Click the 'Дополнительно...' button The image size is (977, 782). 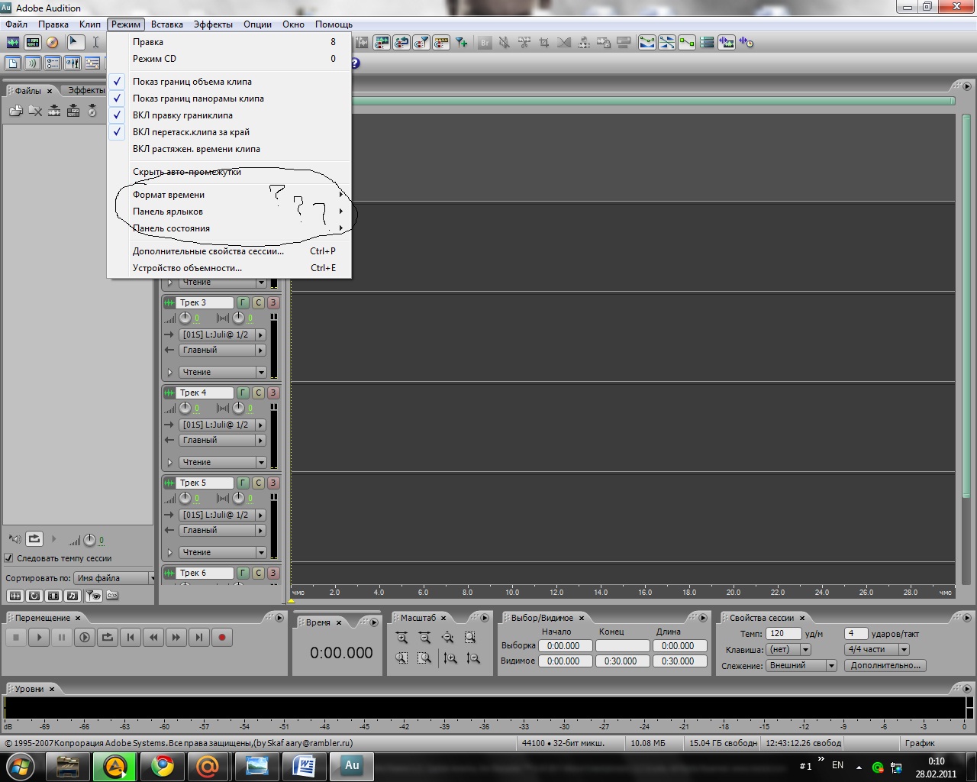[x=885, y=666]
